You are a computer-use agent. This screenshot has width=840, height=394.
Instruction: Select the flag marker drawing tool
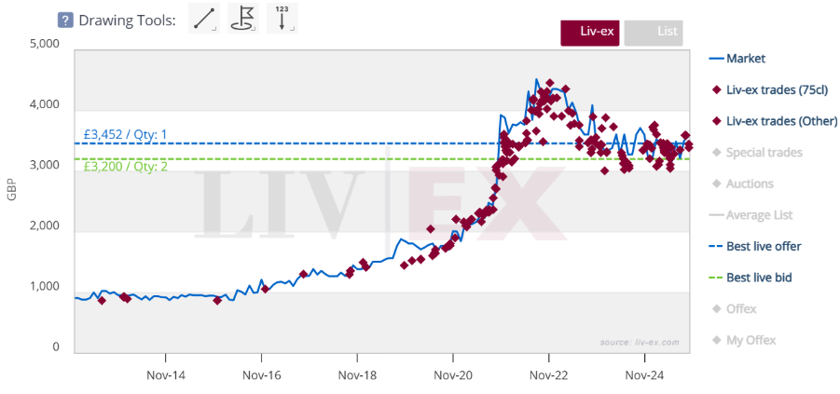pos(242,19)
